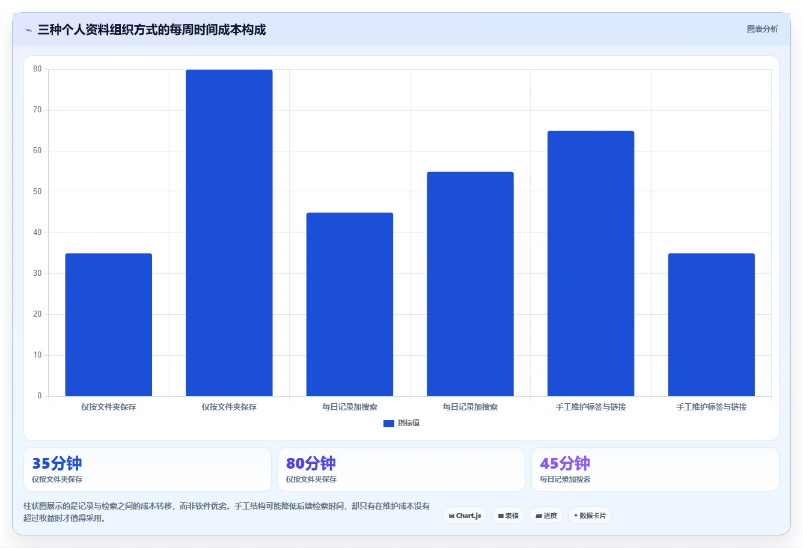Click the y-axis label 0
Viewport: 803px width, 548px height.
coord(40,396)
